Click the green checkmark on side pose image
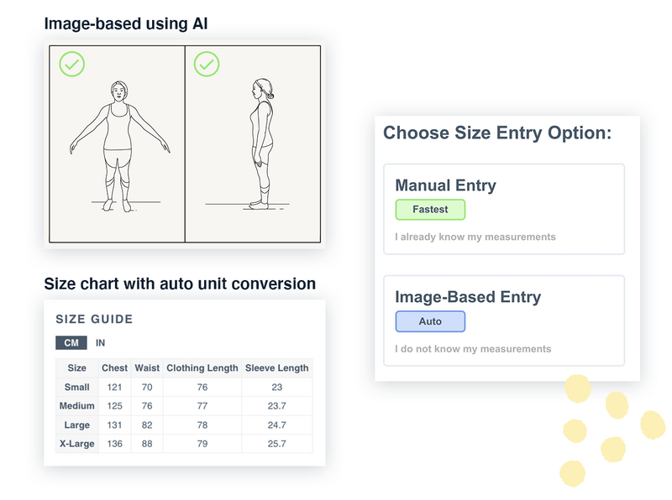Viewport: 672px width, 500px height. click(x=207, y=65)
